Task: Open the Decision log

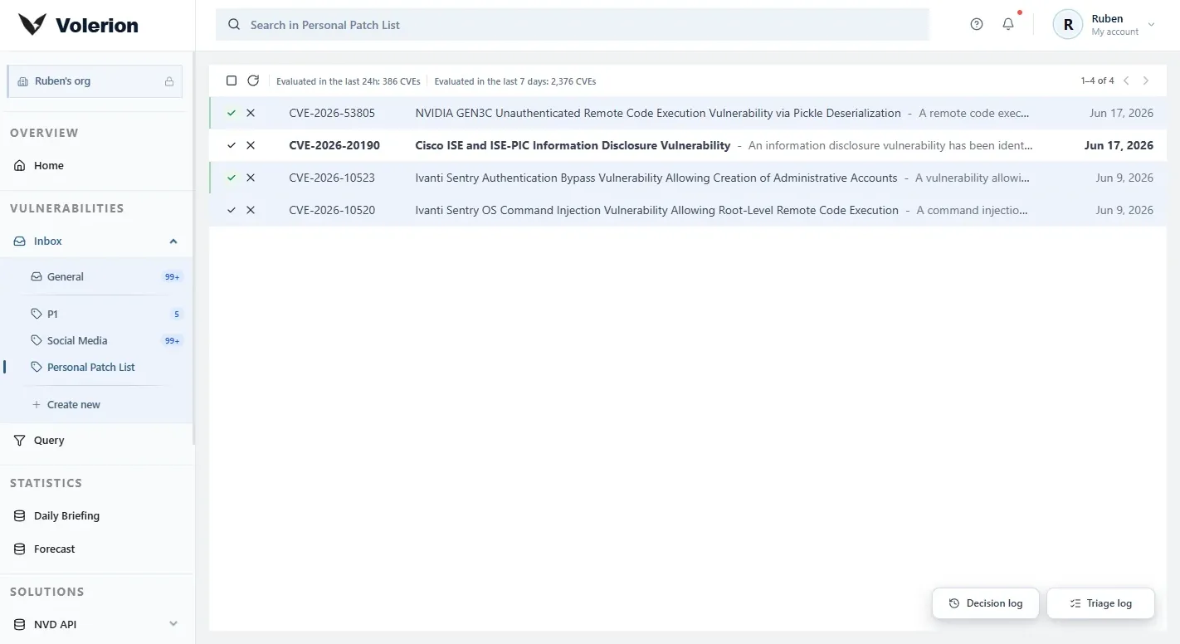Action: pyautogui.click(x=986, y=603)
